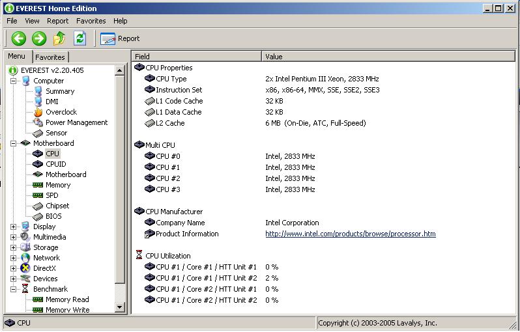
Task: Click the DMI icon in tree
Action: 38,102
